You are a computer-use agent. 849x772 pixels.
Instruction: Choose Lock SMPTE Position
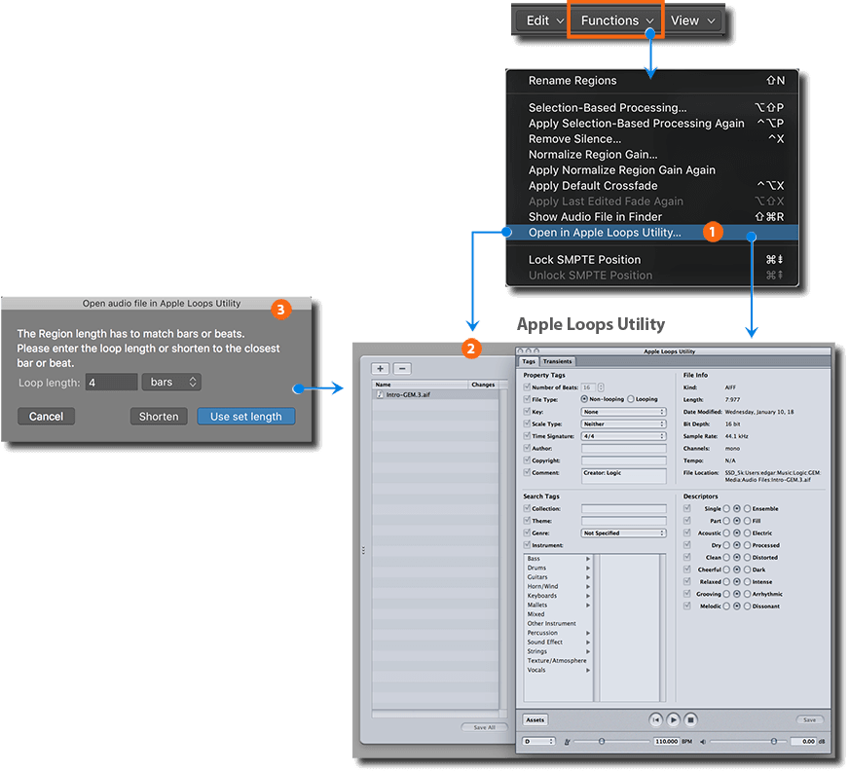(x=652, y=260)
